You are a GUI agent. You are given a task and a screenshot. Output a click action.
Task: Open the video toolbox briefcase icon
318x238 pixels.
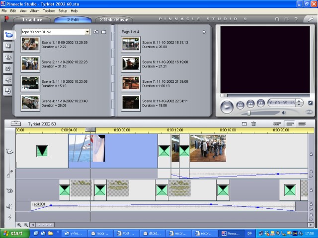pyautogui.click(x=16, y=123)
